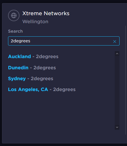Place cursor after typed 2degrees query text
The width and height of the screenshot is (127, 146).
click(x=30, y=41)
